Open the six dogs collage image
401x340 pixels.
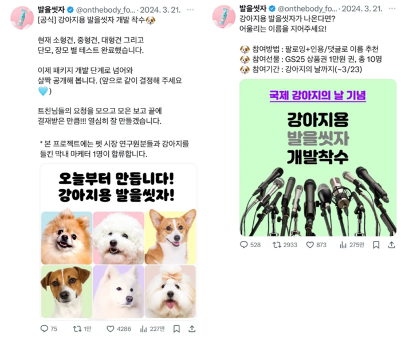pos(119,242)
